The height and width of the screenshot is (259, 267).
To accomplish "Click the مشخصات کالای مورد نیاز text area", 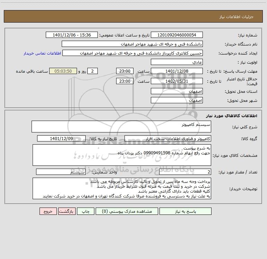I will coord(122,155).
